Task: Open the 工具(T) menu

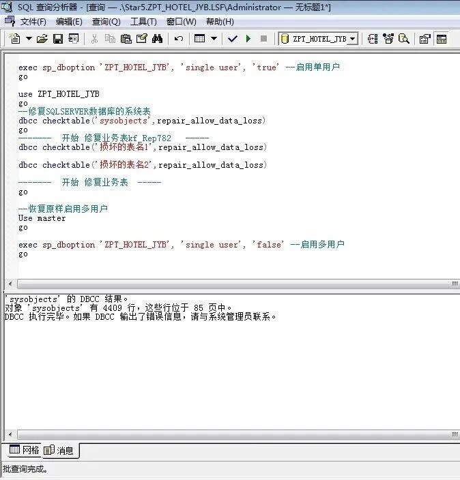Action: pos(143,22)
